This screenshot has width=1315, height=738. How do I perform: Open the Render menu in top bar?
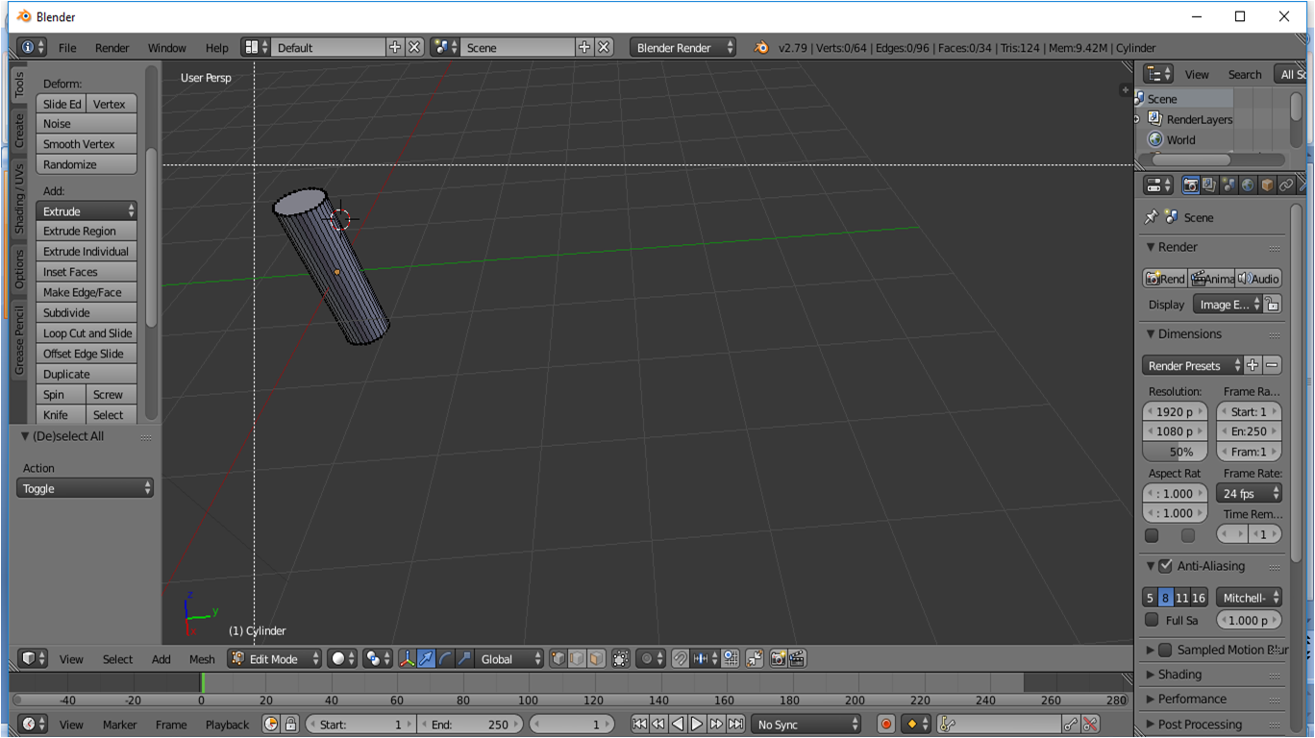(x=112, y=47)
